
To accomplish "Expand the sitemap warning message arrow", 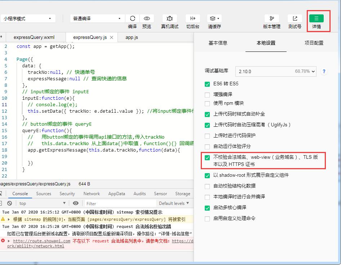I will (9, 219).
